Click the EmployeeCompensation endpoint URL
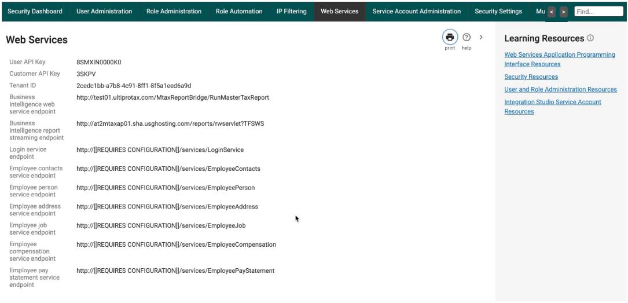 [x=176, y=244]
